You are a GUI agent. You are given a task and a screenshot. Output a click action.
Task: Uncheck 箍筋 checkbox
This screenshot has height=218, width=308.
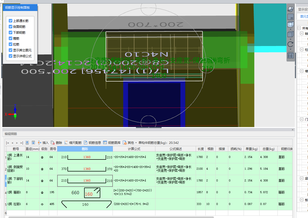pyautogui.click(x=11, y=38)
